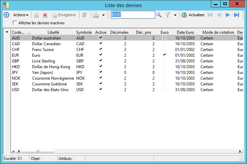Toggle Active checkbox for CAD row
Screen dimensions: 247x164
pyautogui.click(x=101, y=43)
